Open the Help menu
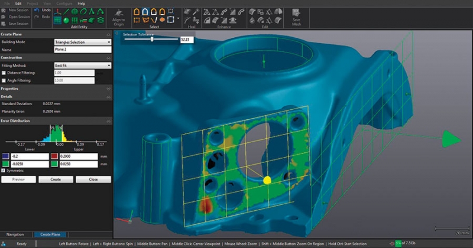 (81, 3)
